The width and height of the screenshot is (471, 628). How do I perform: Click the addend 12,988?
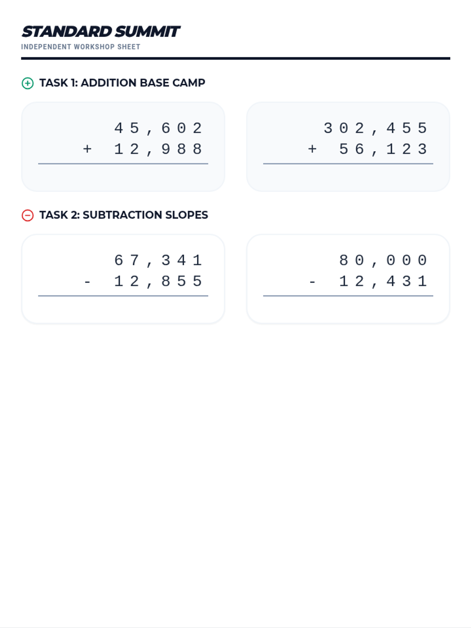pyautogui.click(x=158, y=149)
